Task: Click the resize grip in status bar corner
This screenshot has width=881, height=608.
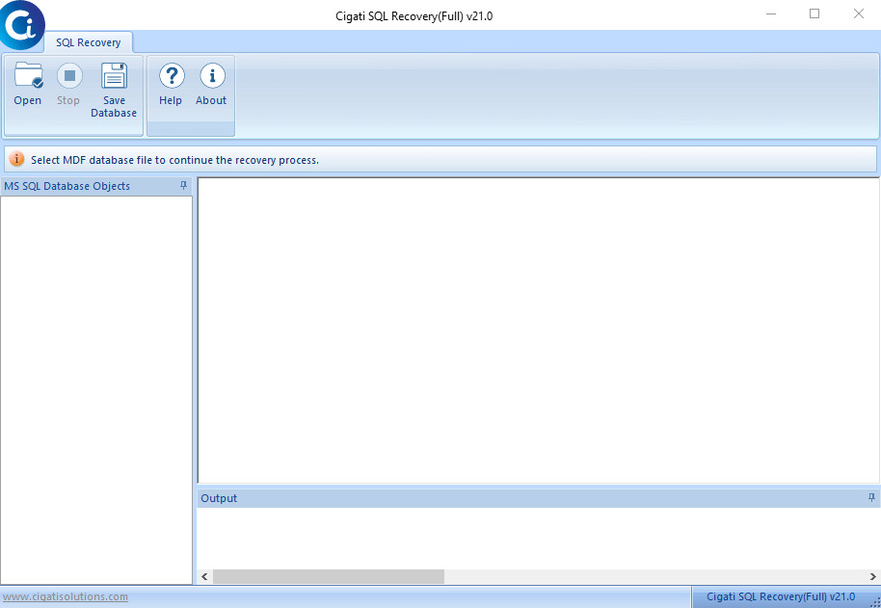Action: tap(875, 601)
